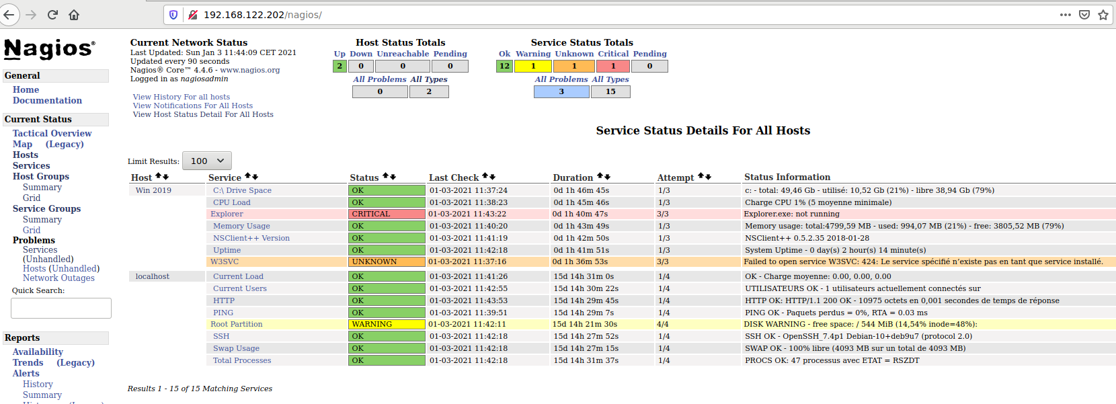Click the yellow Warning count box
The height and width of the screenshot is (404, 1116).
tap(533, 66)
